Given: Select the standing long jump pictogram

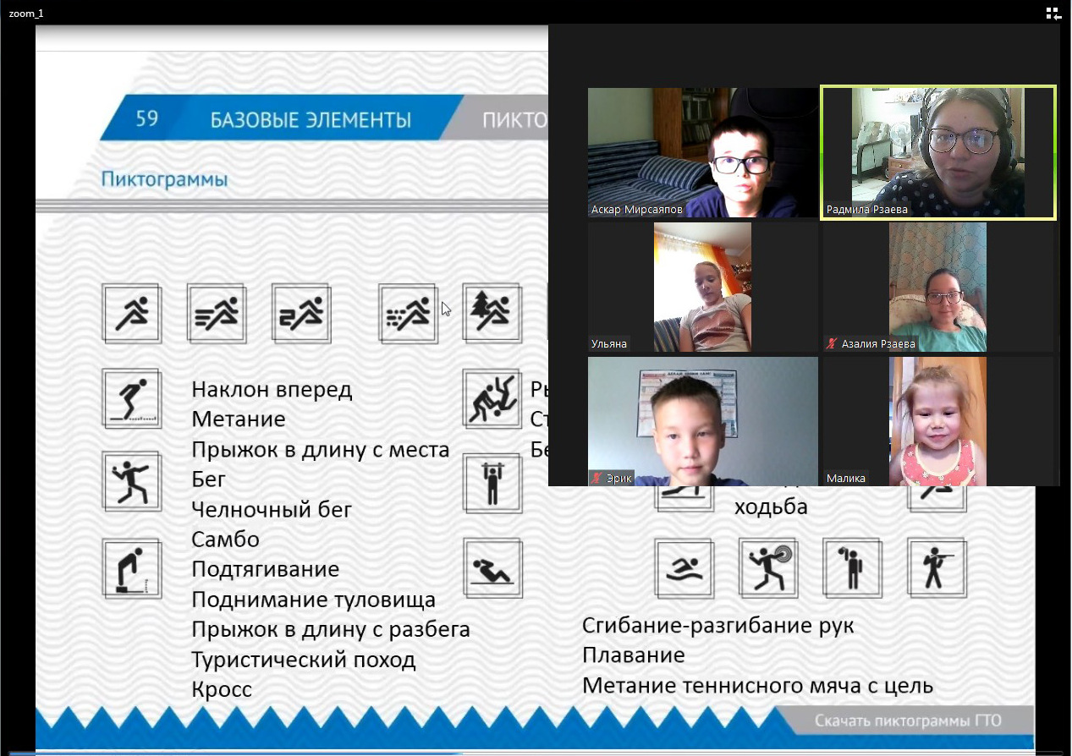Looking at the screenshot, I should click(131, 398).
